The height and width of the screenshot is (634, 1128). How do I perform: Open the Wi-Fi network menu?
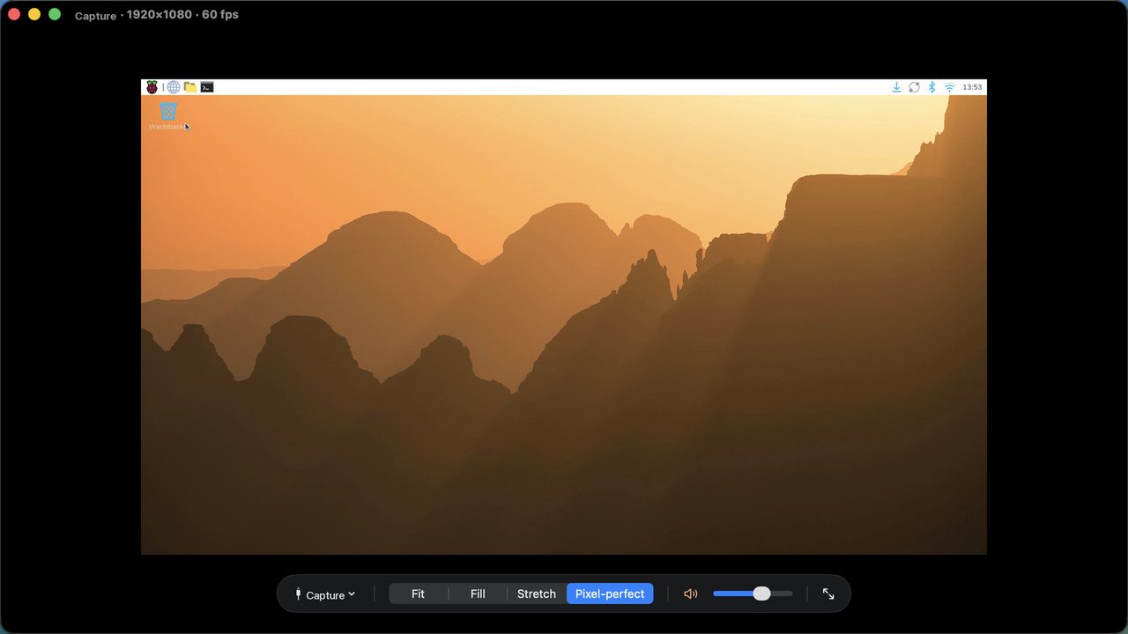pyautogui.click(x=949, y=87)
